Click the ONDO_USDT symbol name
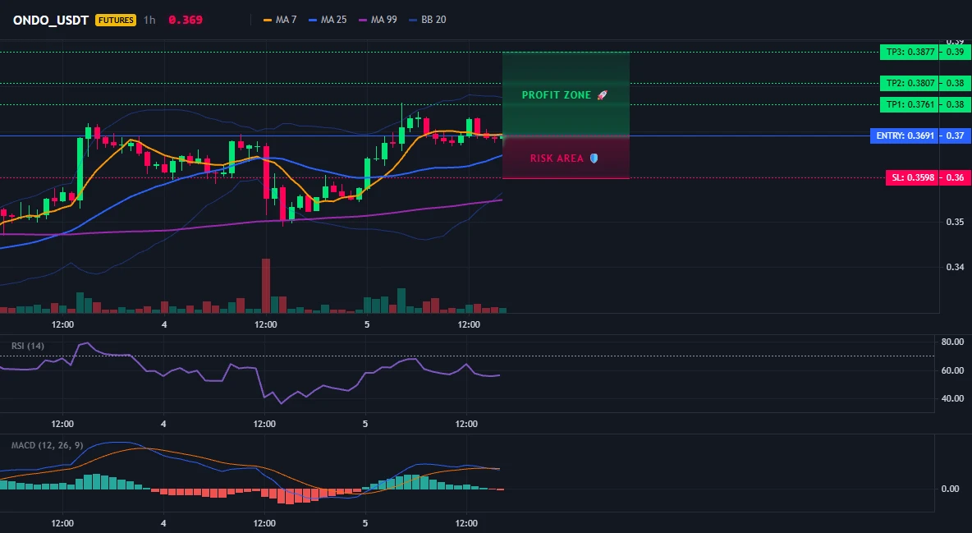 (x=51, y=20)
